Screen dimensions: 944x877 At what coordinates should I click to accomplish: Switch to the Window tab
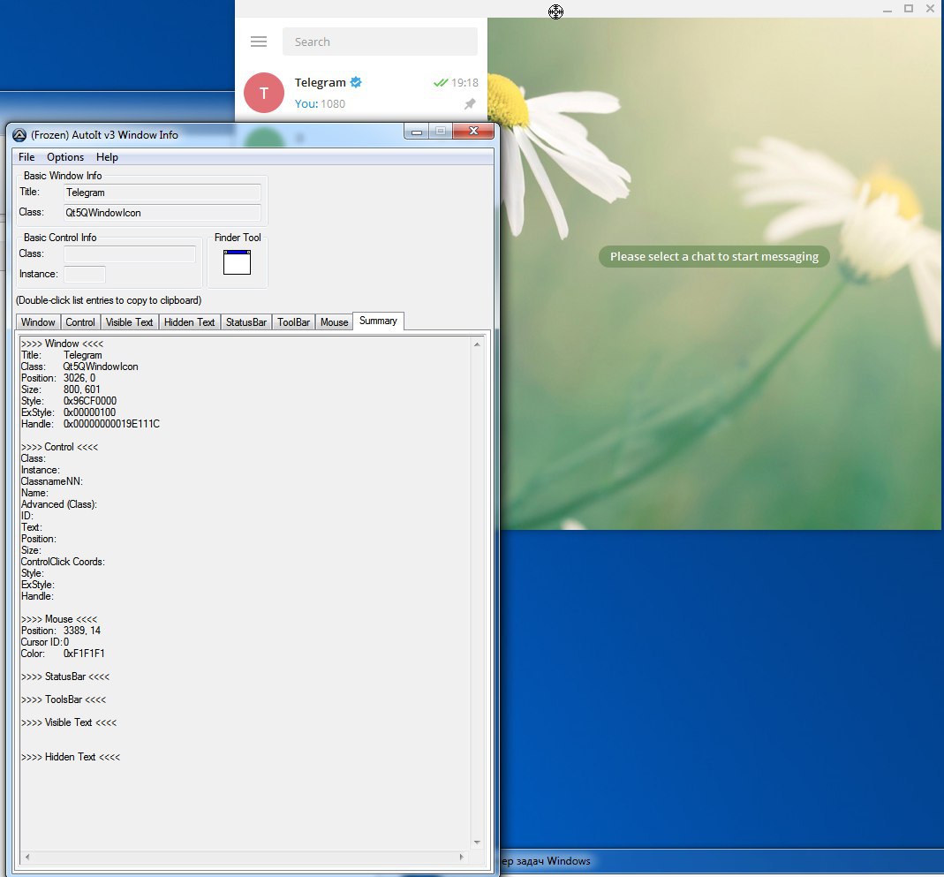[38, 322]
